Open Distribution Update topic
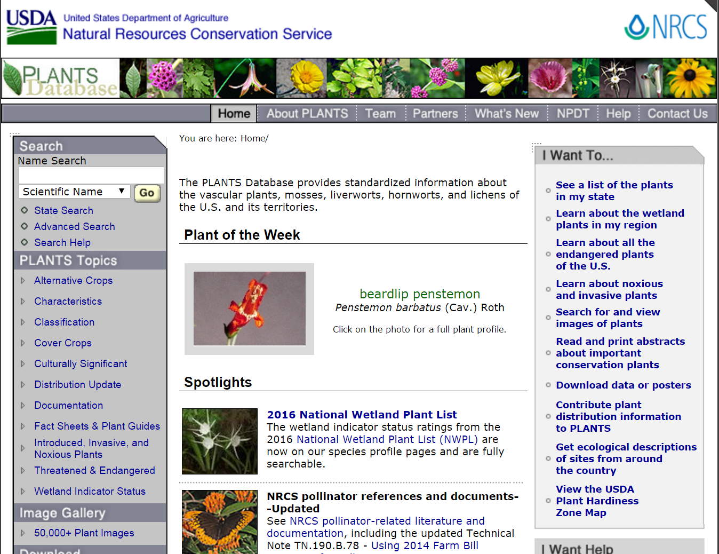 77,385
